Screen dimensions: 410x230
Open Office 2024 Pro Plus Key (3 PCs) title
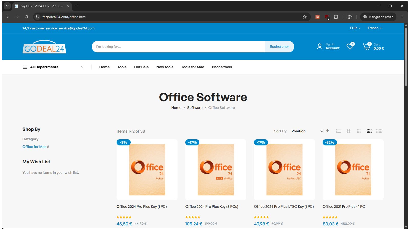click(212, 206)
